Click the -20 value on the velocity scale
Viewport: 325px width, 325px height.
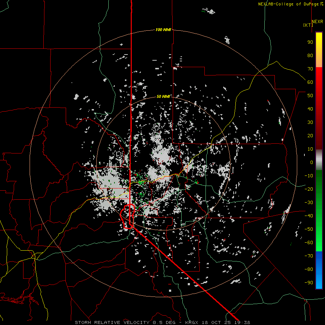coord(309,189)
